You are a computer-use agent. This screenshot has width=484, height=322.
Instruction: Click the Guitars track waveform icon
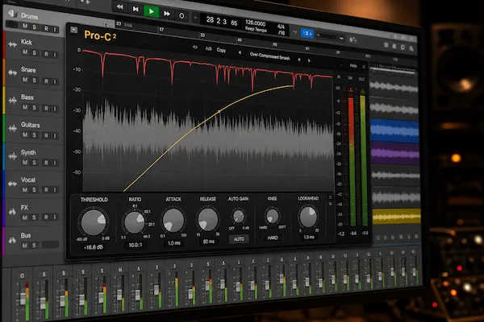coord(12,128)
